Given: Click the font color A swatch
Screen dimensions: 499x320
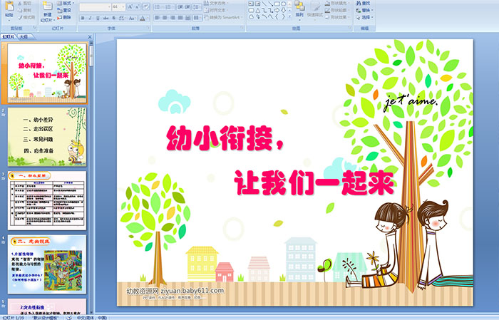Looking at the screenshot, I should 143,18.
